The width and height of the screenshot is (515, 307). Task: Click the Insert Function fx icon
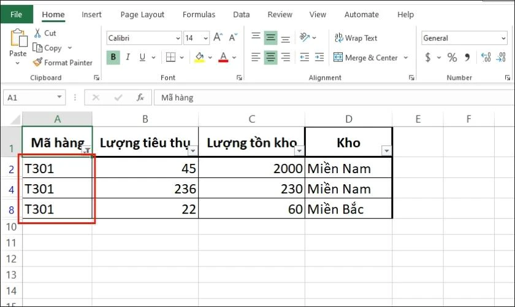[x=140, y=98]
